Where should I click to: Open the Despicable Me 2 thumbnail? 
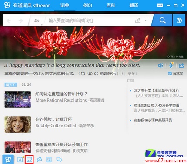click(18, 147)
